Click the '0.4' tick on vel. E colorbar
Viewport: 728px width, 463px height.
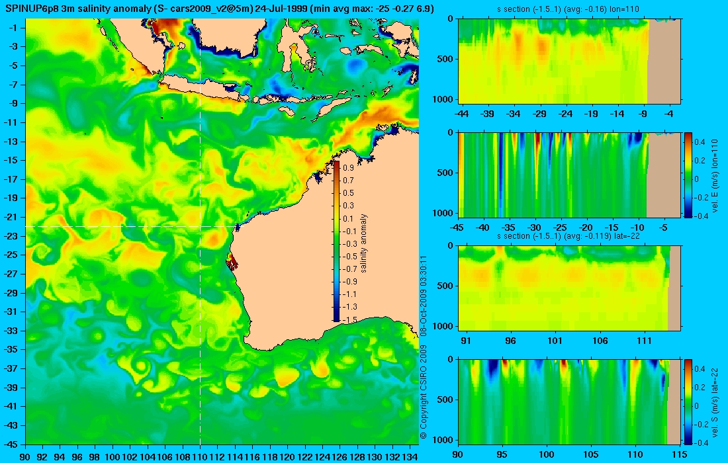coord(700,142)
